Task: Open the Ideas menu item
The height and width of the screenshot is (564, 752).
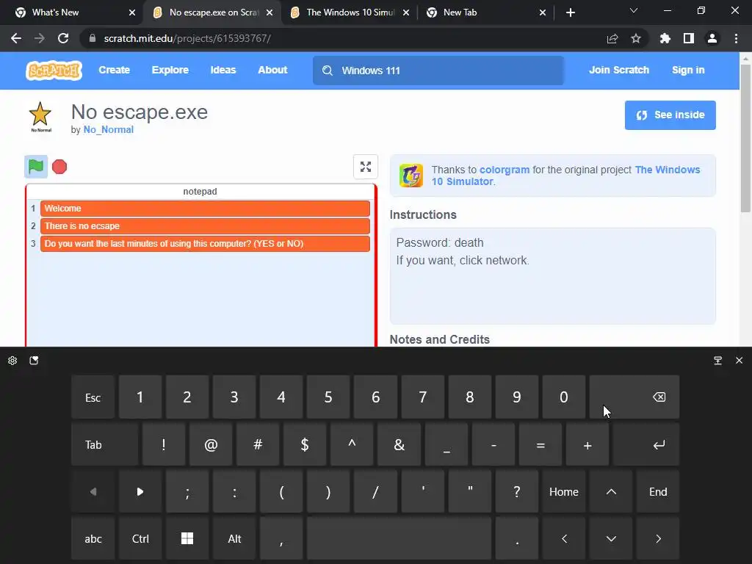Action: click(x=223, y=70)
